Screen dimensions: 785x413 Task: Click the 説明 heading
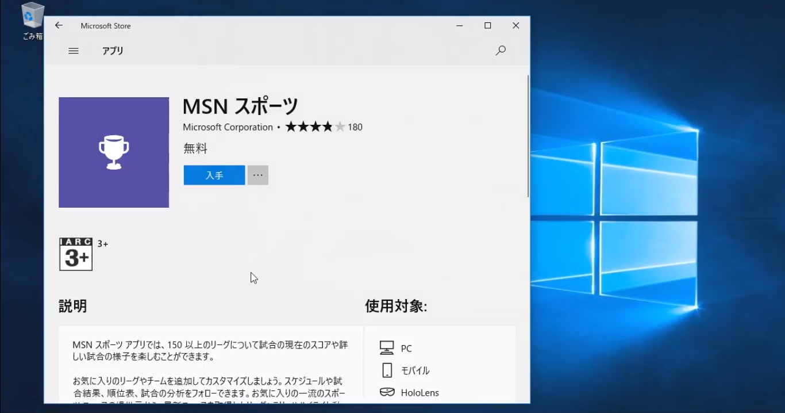click(x=73, y=306)
